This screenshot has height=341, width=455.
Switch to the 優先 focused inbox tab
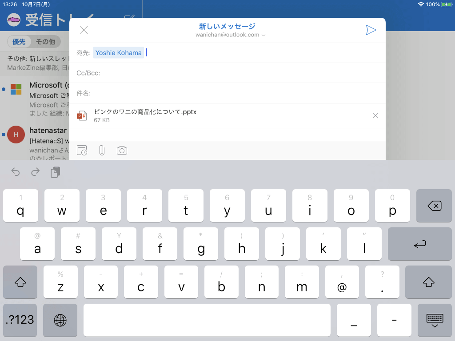click(19, 42)
